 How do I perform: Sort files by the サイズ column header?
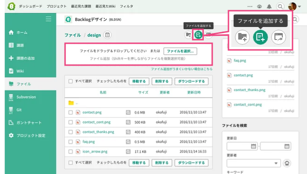143,93
